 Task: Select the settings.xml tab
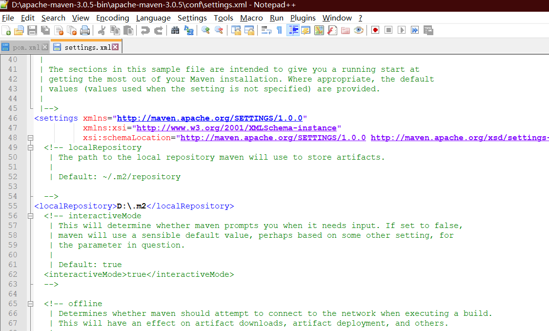tap(86, 47)
